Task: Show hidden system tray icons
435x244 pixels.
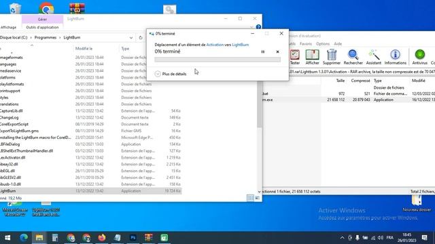Action: tap(342, 238)
